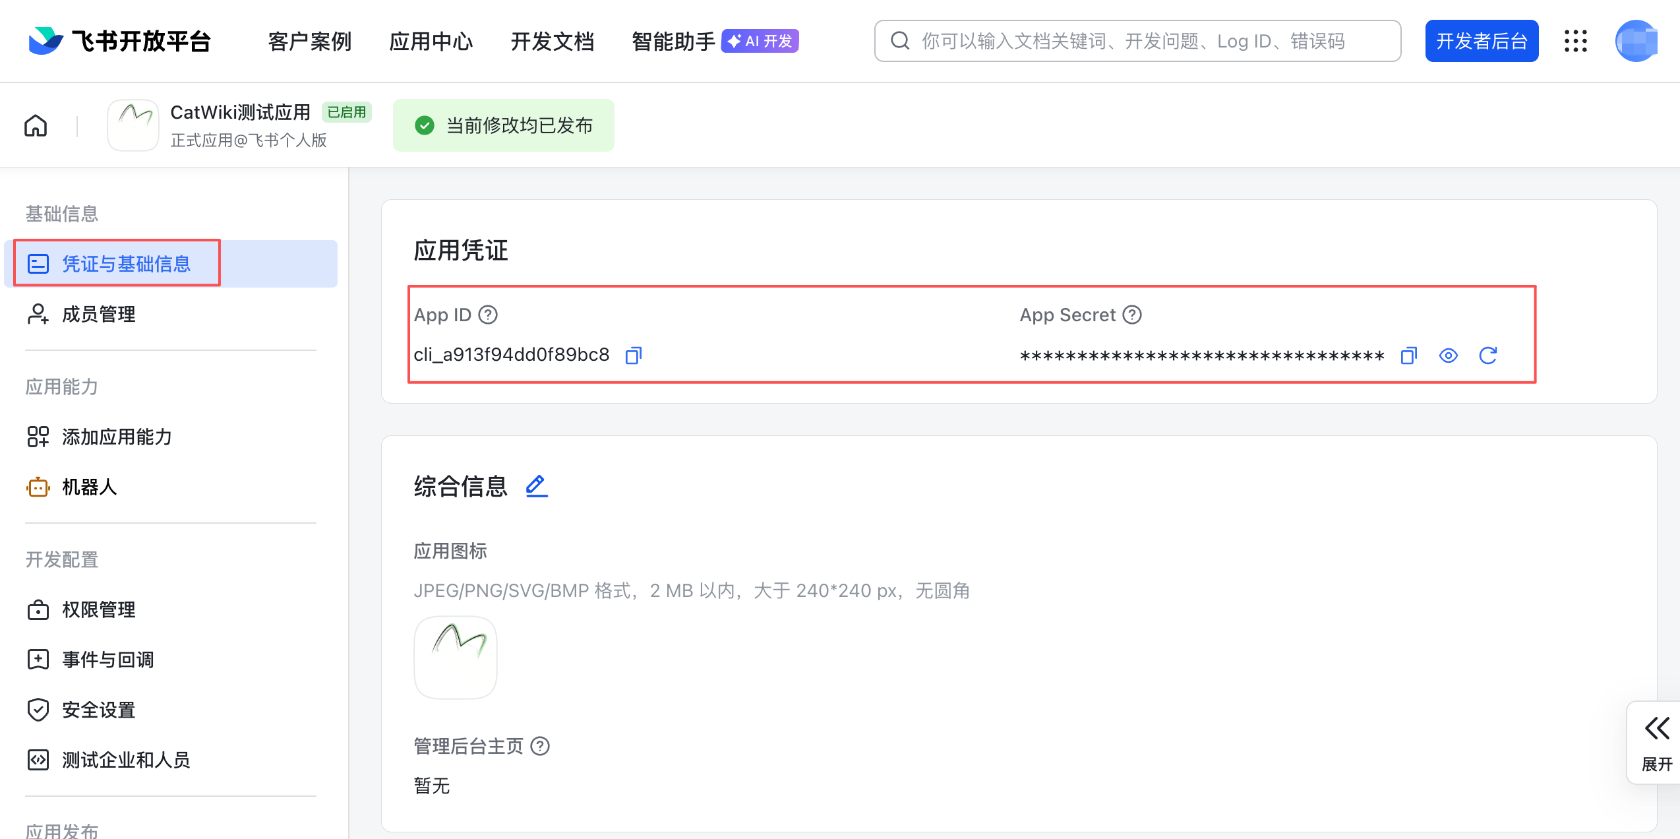Open the 开发者后台 button
The width and height of the screenshot is (1680, 839).
coord(1482,41)
